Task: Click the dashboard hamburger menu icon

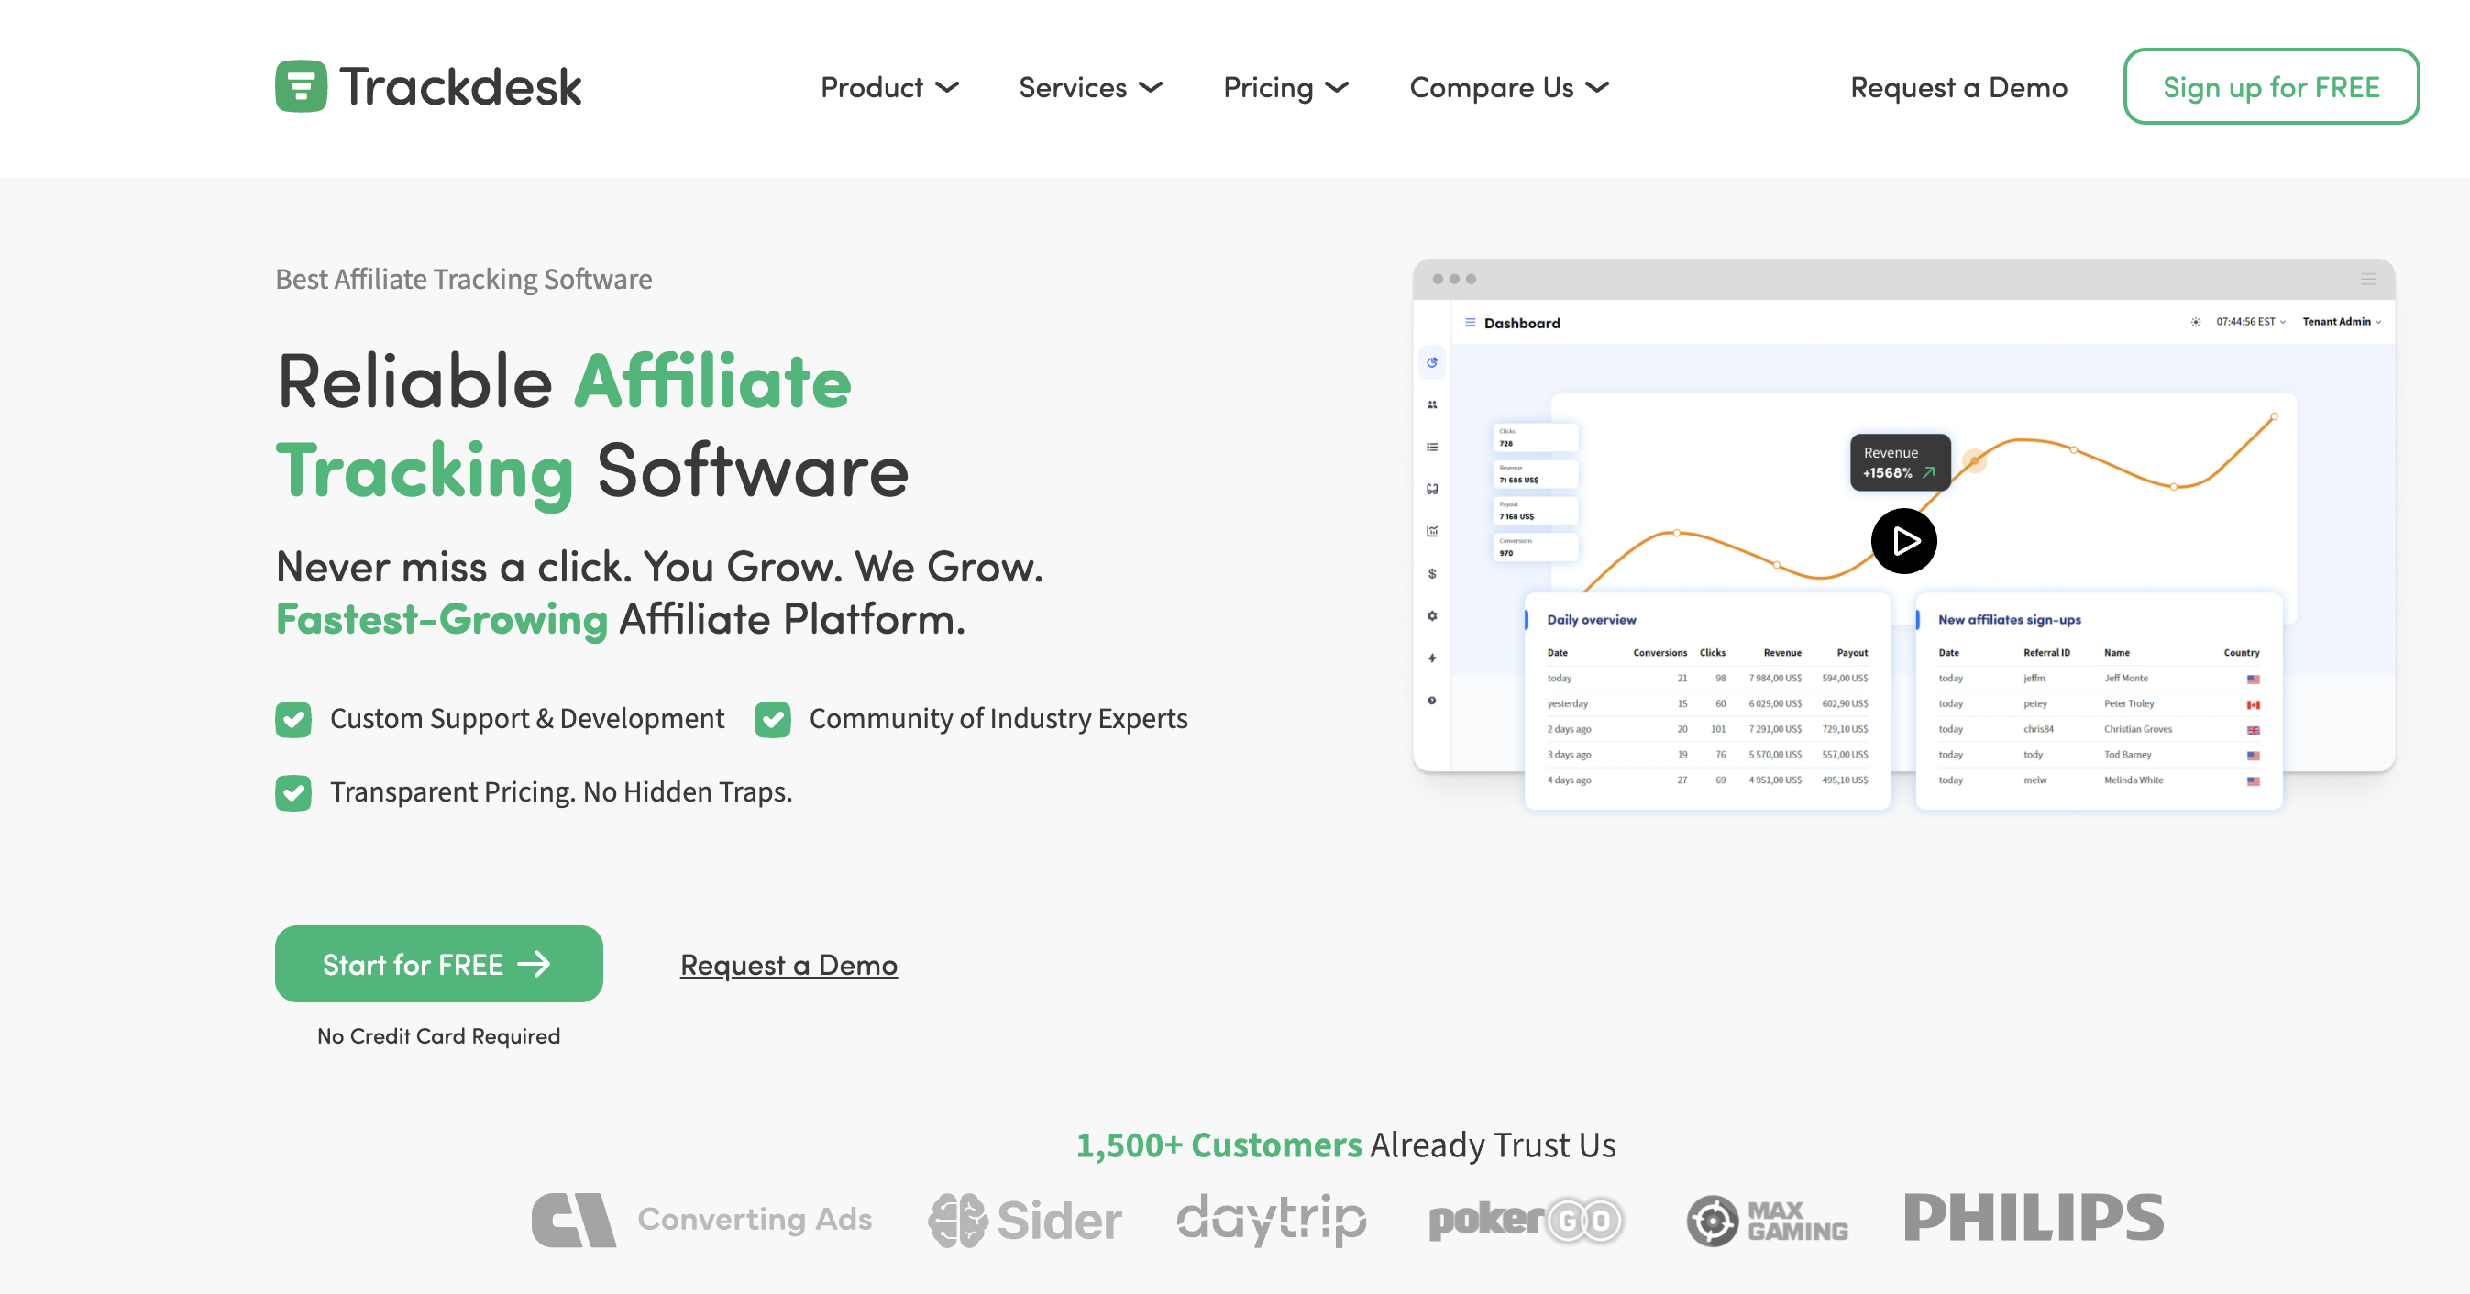Action: (x=1470, y=322)
